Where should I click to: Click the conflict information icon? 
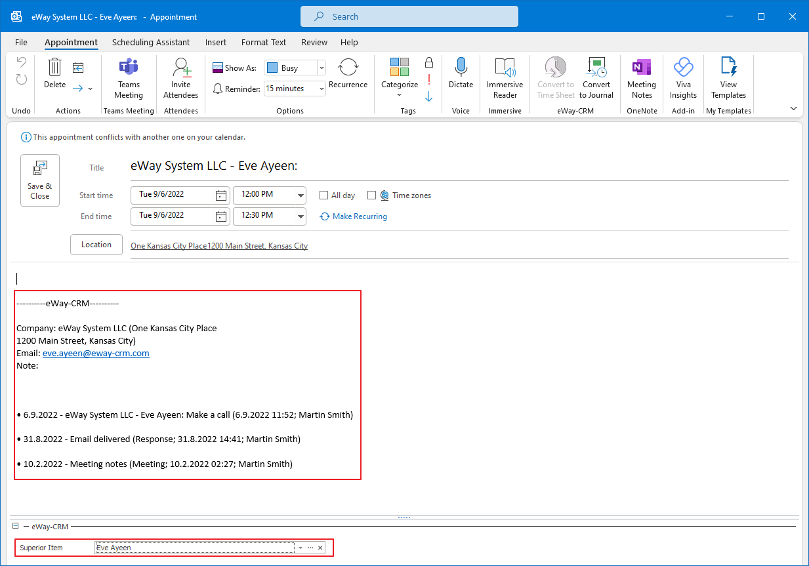point(26,137)
